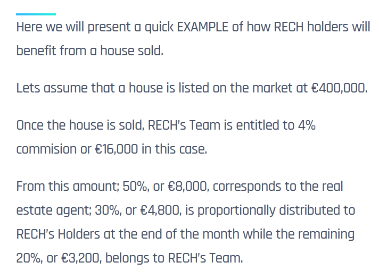The width and height of the screenshot is (379, 279).
Task: Click the phrase 'Once the house is sold'
Action: point(80,125)
